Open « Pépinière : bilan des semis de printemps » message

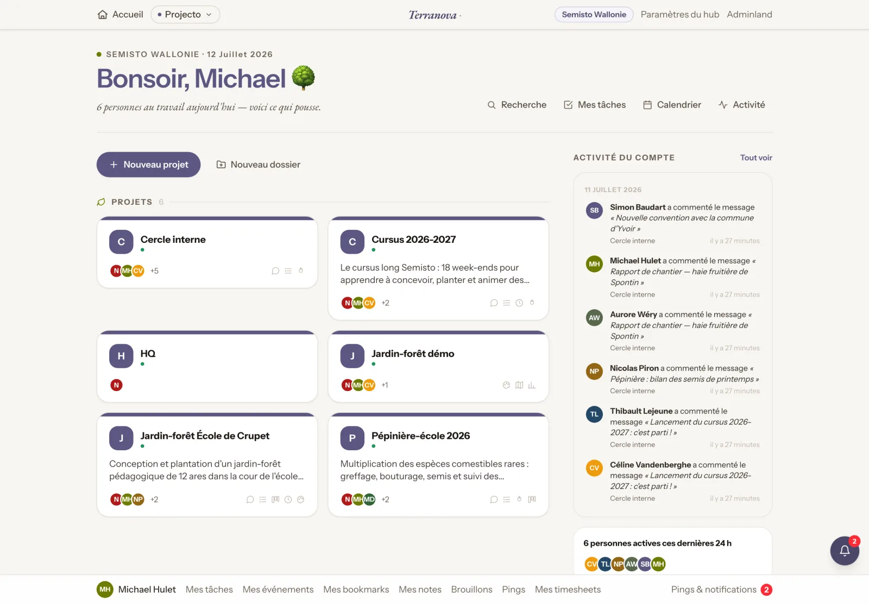click(684, 379)
